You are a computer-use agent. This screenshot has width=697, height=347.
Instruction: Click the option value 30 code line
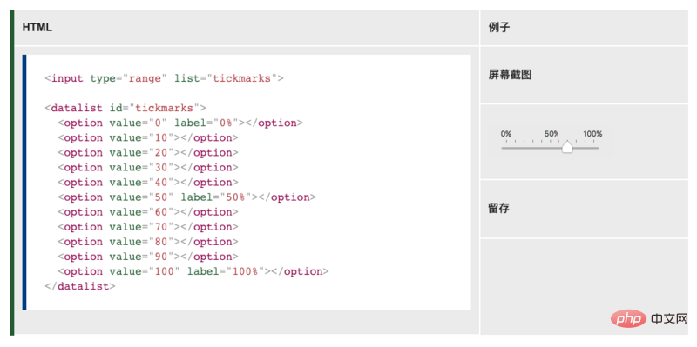coord(148,167)
